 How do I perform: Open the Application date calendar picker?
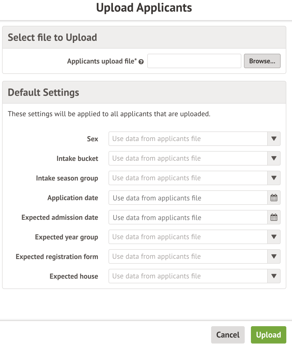click(x=274, y=198)
